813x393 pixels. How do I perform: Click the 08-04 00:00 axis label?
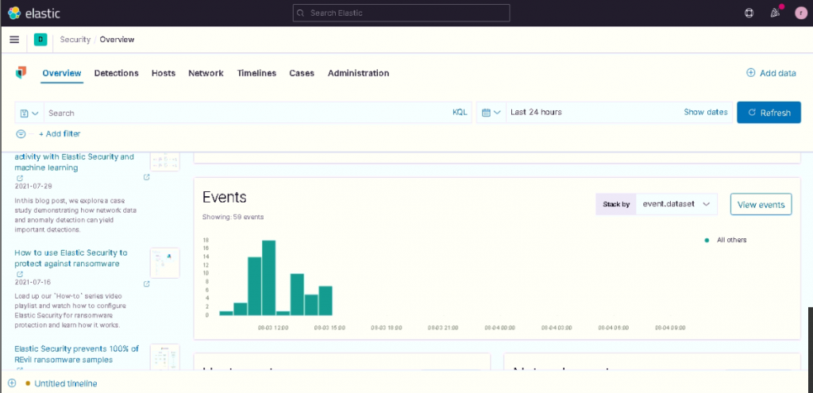[500, 328]
